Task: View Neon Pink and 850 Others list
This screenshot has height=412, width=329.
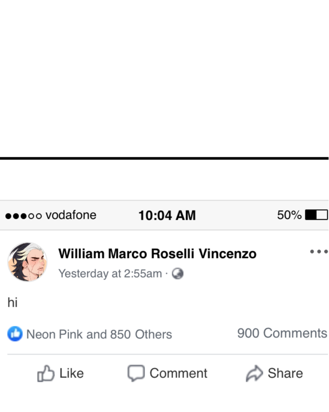Action: tap(99, 334)
